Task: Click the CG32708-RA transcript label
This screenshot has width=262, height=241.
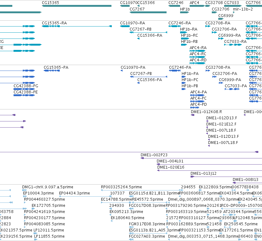Action: pos(218,23)
